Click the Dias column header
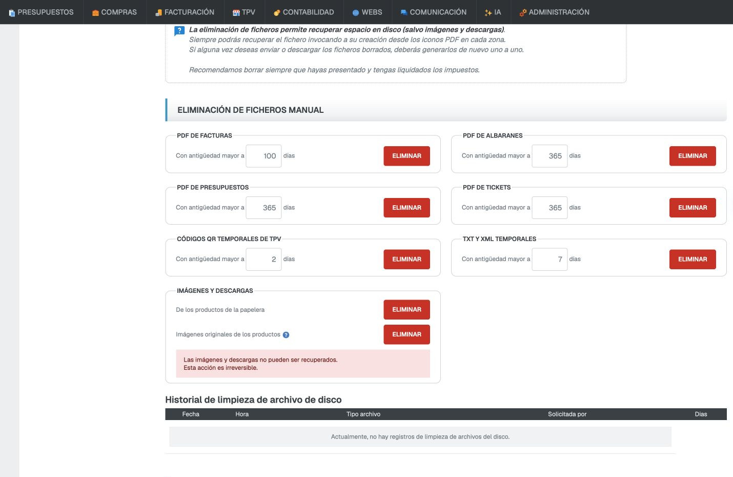The image size is (733, 477). pos(701,414)
